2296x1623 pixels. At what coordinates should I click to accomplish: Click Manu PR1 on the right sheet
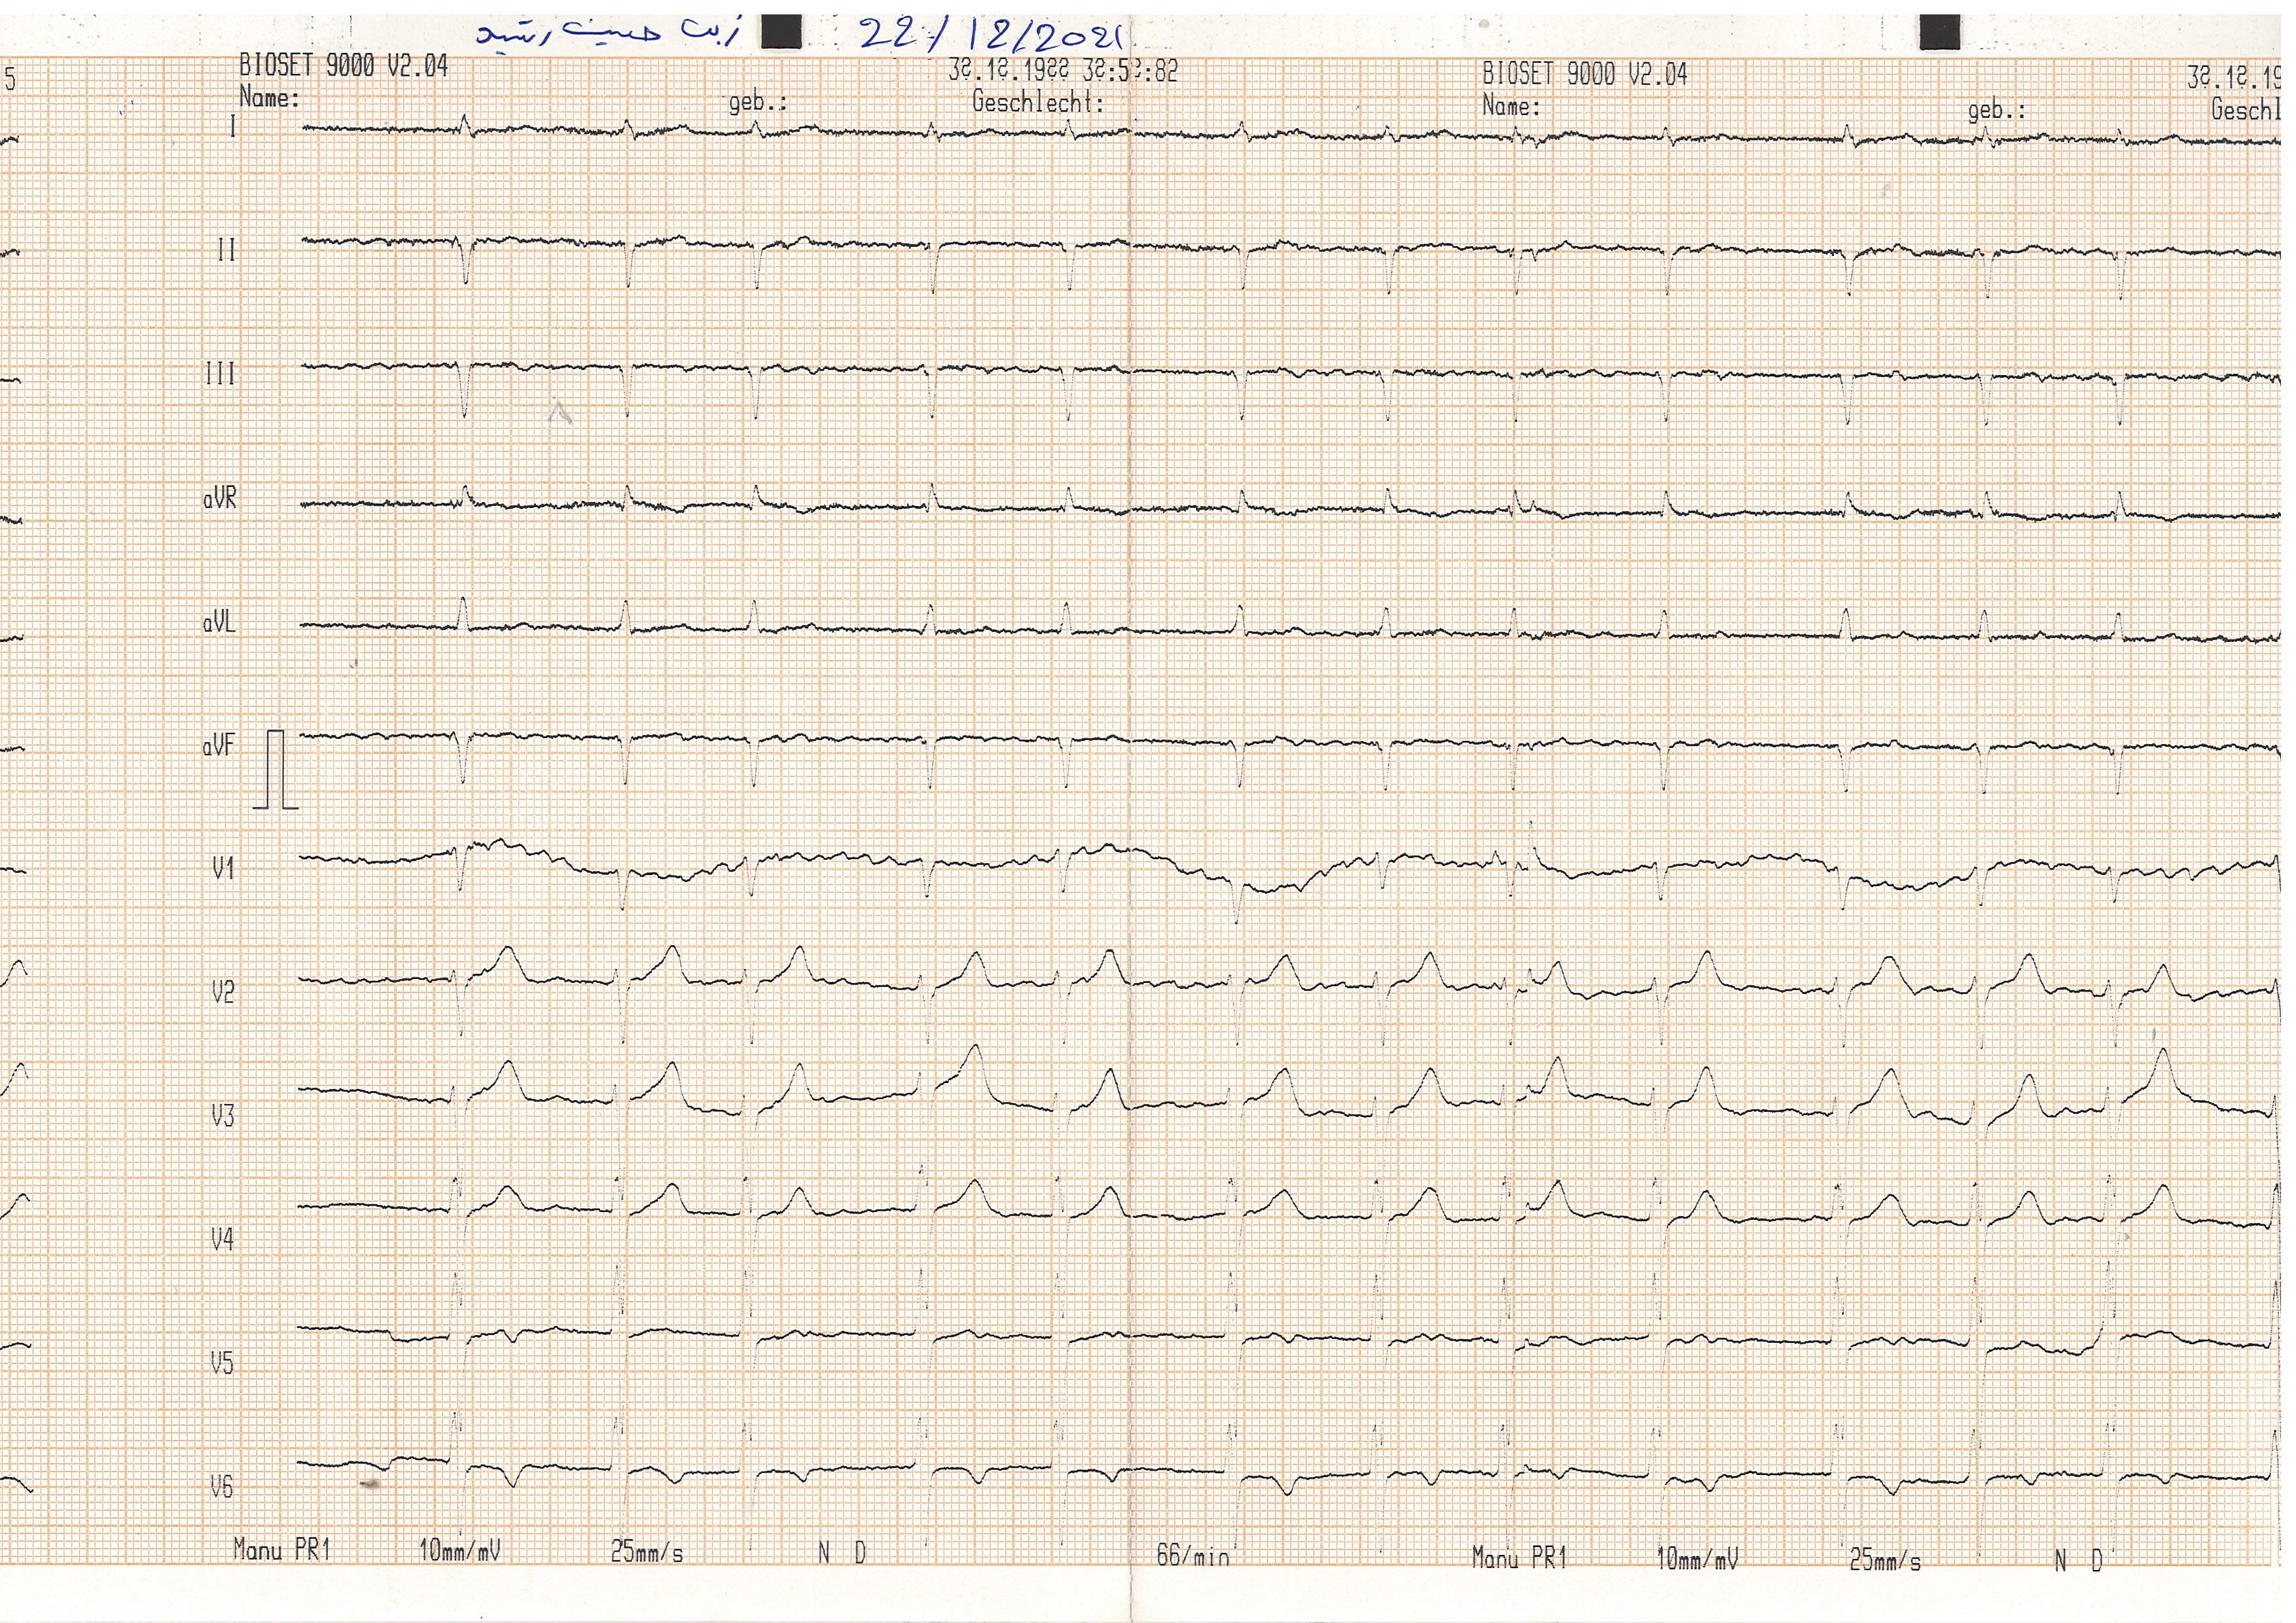[x=1519, y=1557]
